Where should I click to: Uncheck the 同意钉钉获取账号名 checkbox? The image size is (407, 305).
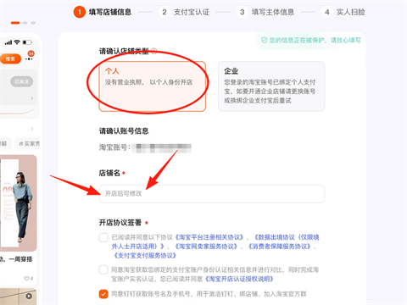103,294
